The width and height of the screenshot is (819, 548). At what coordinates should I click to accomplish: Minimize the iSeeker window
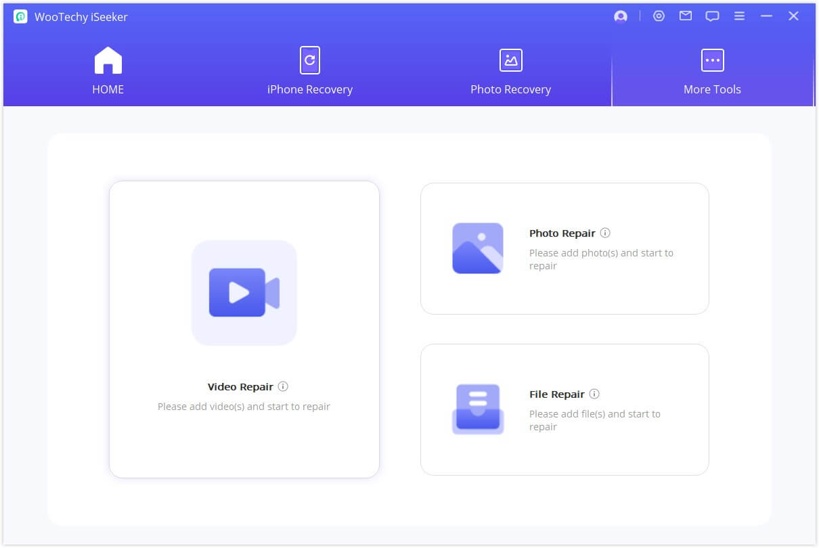click(766, 16)
